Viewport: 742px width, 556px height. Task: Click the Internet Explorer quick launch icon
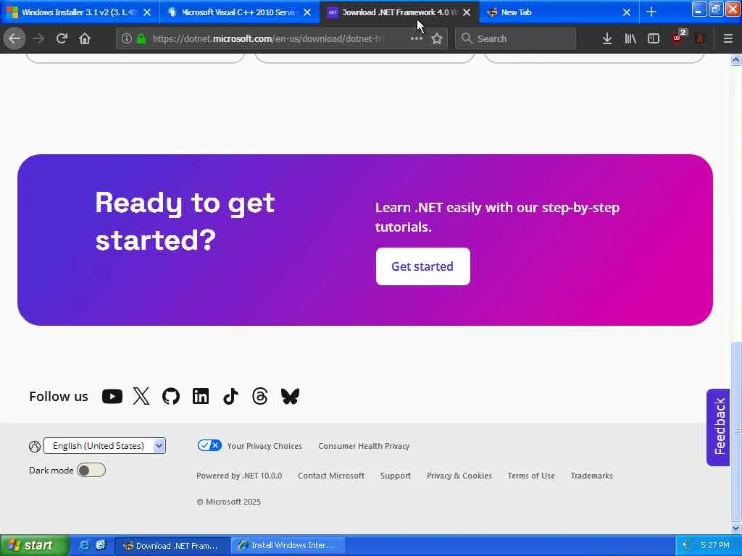[85, 545]
